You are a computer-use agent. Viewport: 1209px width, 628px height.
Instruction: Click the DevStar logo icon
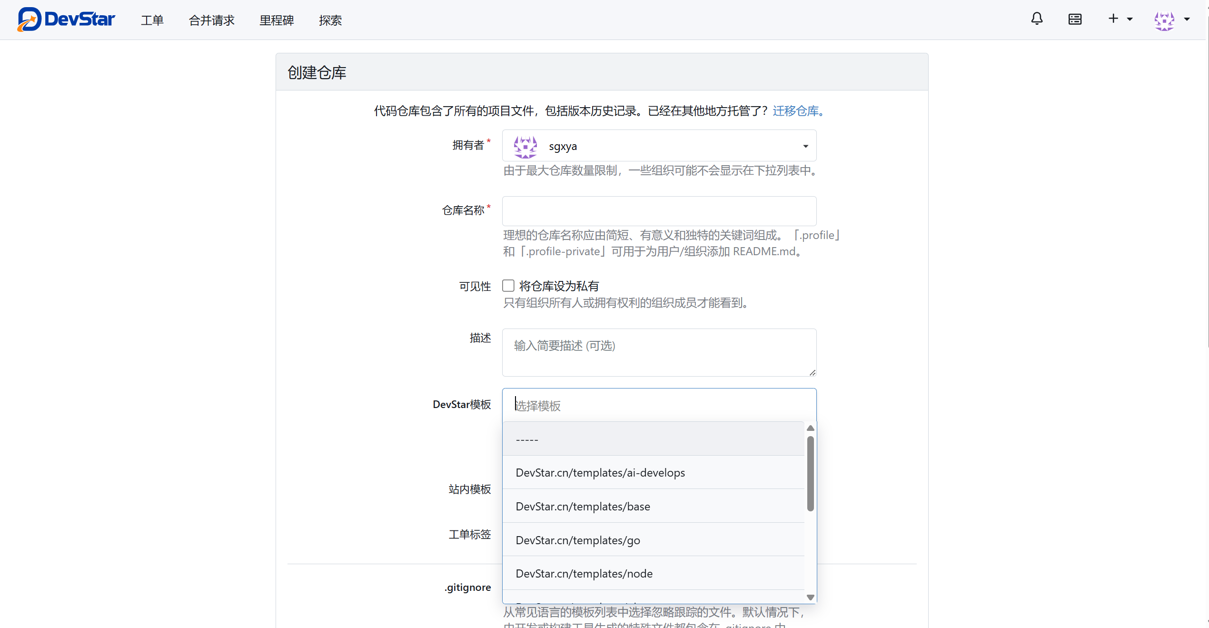pyautogui.click(x=30, y=20)
